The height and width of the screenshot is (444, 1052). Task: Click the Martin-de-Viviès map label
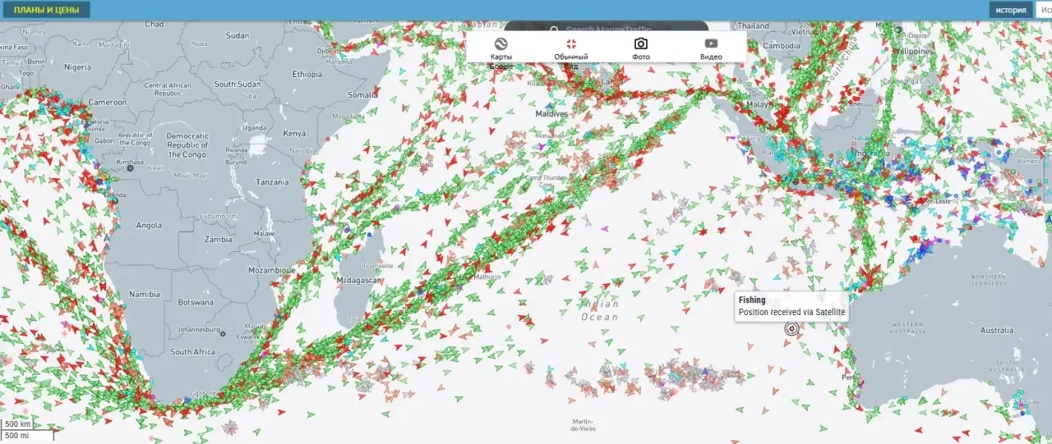(583, 425)
